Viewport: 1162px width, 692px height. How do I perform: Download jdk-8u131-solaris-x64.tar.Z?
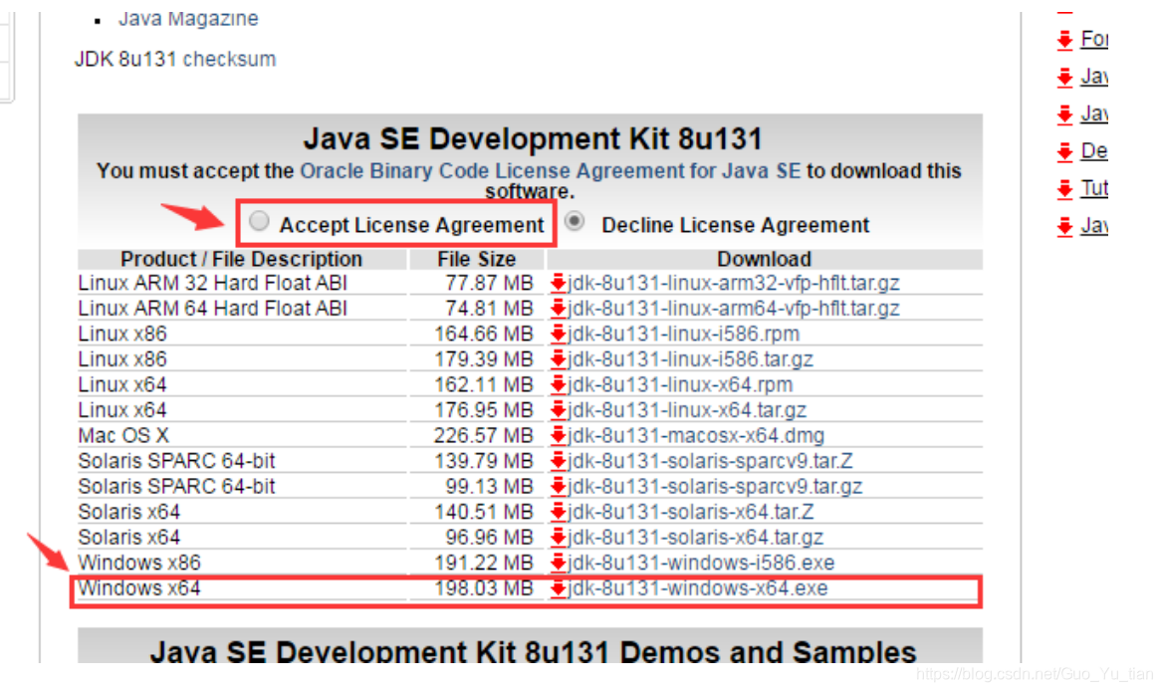[x=691, y=512]
